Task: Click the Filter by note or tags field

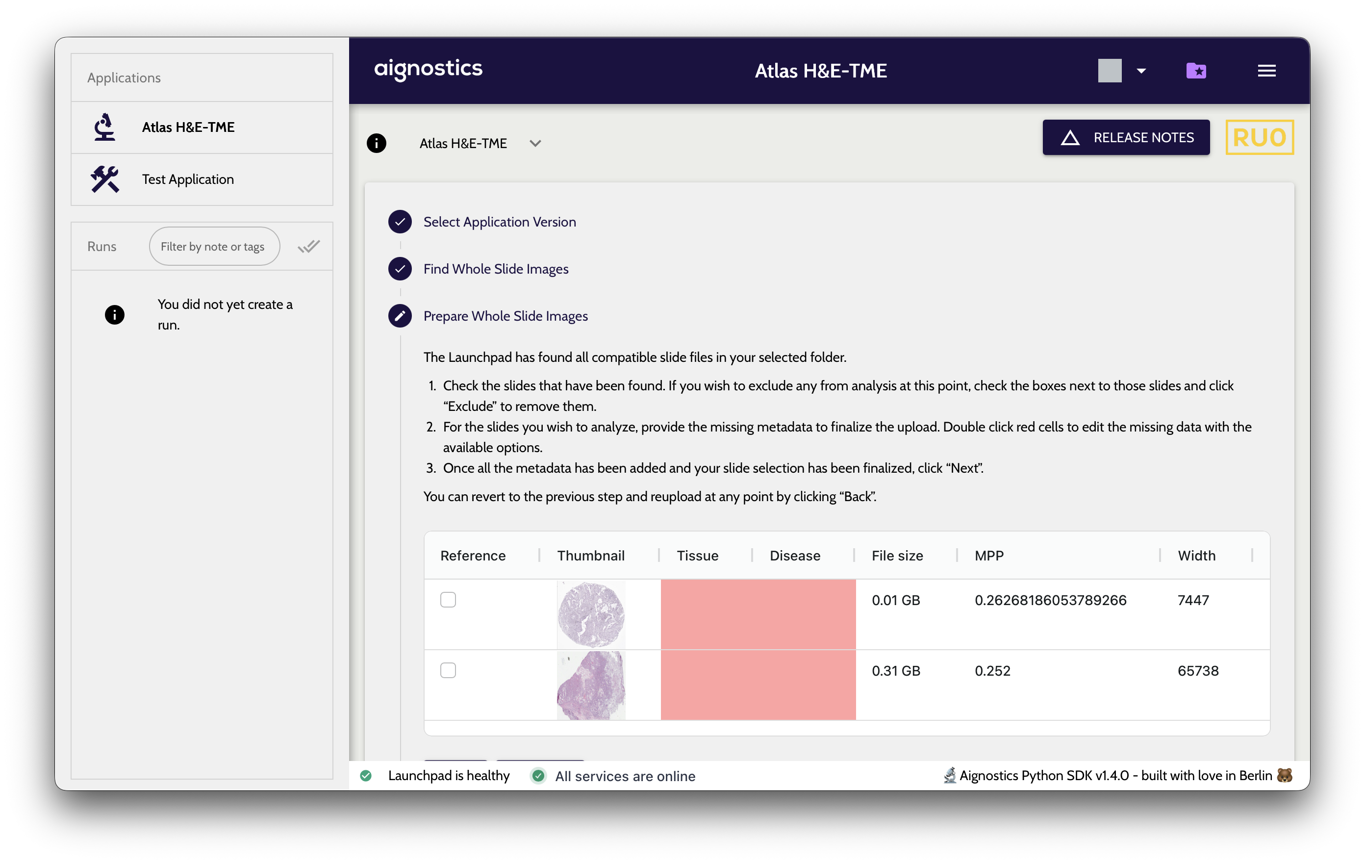Action: click(214, 246)
